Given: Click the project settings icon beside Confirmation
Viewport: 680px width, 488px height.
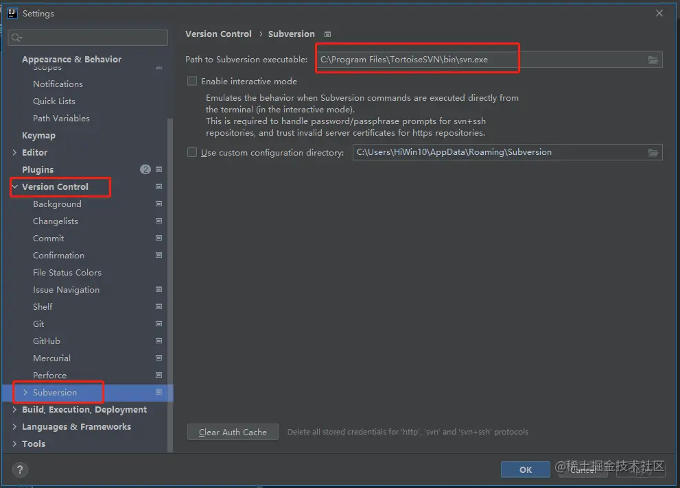Looking at the screenshot, I should coord(159,255).
